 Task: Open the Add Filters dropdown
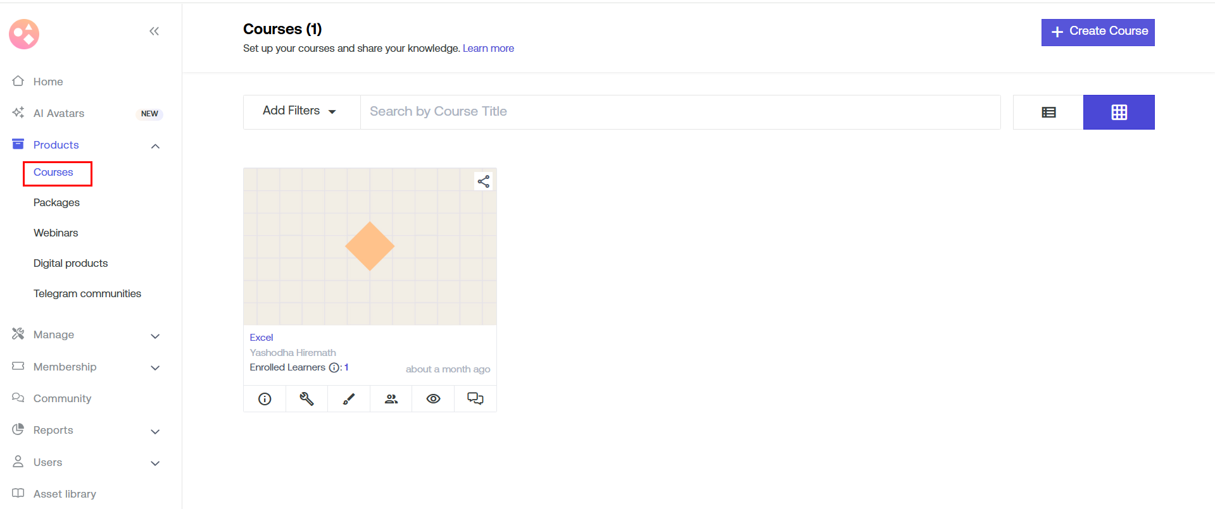pyautogui.click(x=299, y=111)
